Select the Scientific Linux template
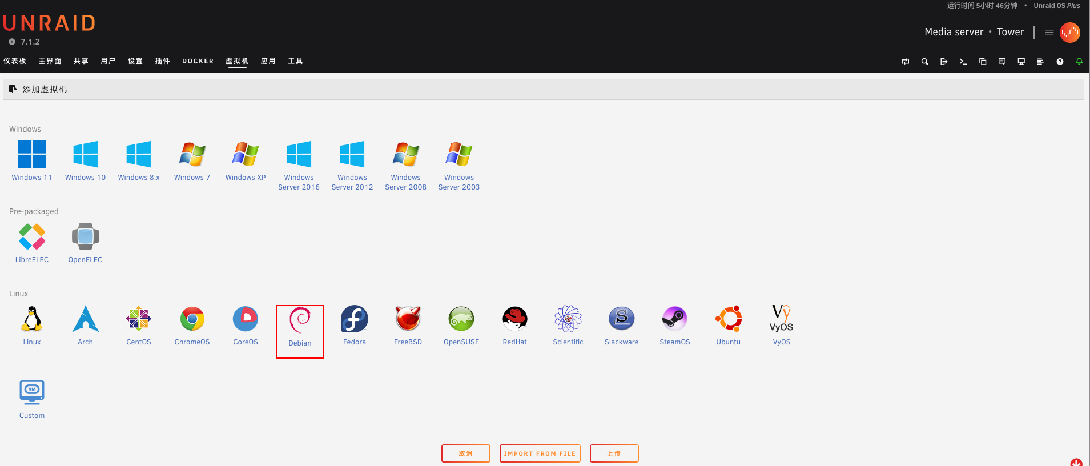Viewport: 1090px width, 466px height. 568,325
